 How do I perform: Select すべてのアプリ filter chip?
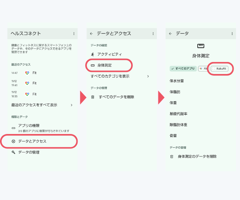point(183,68)
